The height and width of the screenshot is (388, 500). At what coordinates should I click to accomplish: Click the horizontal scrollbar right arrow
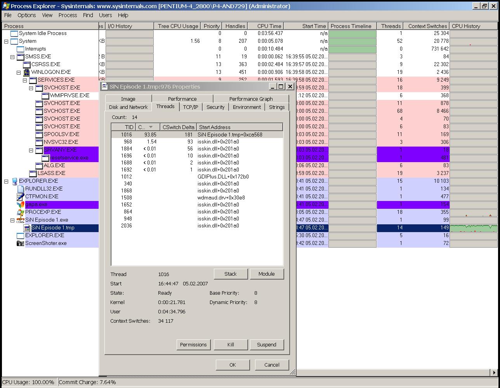[494, 372]
